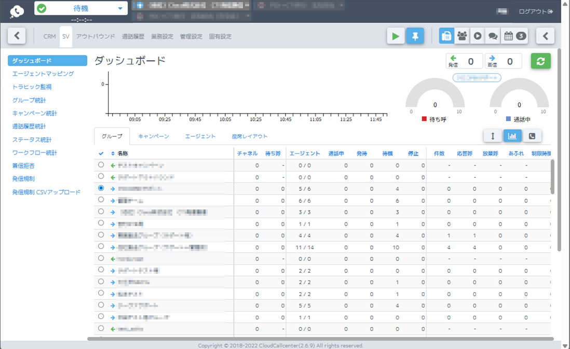Click the green play button in toolbar
The height and width of the screenshot is (349, 570).
396,36
